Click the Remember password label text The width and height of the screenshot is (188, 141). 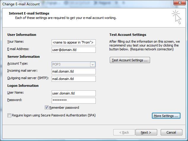pyautogui.click(x=64, y=108)
